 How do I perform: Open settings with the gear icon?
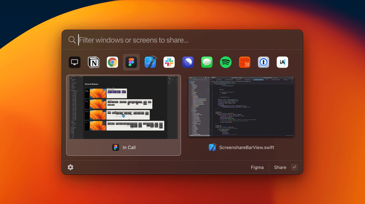[71, 167]
